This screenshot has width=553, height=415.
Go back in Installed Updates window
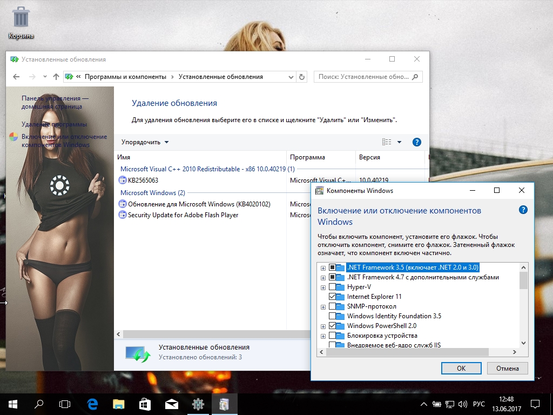16,77
